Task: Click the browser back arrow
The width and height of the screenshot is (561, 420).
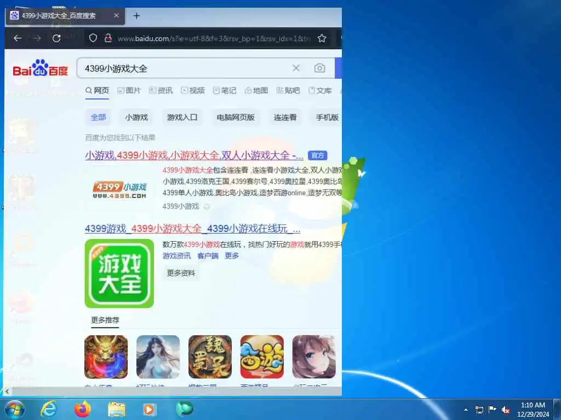Action: pyautogui.click(x=18, y=38)
